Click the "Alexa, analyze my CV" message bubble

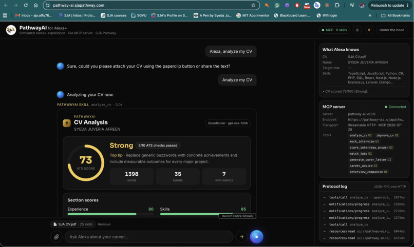[x=231, y=51]
